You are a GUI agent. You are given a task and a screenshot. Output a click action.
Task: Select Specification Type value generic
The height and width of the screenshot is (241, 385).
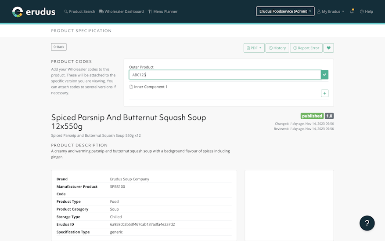[x=116, y=232]
